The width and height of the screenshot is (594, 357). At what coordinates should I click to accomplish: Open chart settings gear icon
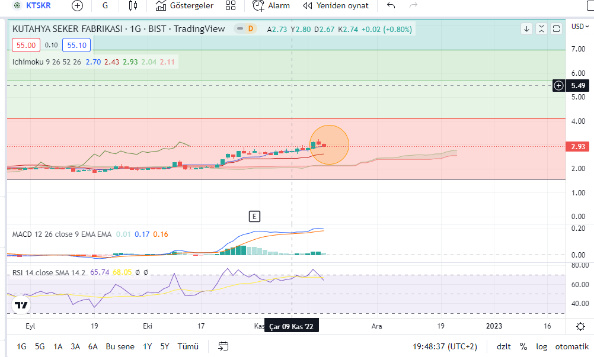coord(580,326)
